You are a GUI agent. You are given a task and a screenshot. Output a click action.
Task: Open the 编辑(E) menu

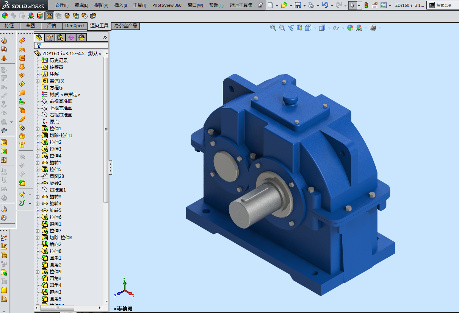coord(81,5)
